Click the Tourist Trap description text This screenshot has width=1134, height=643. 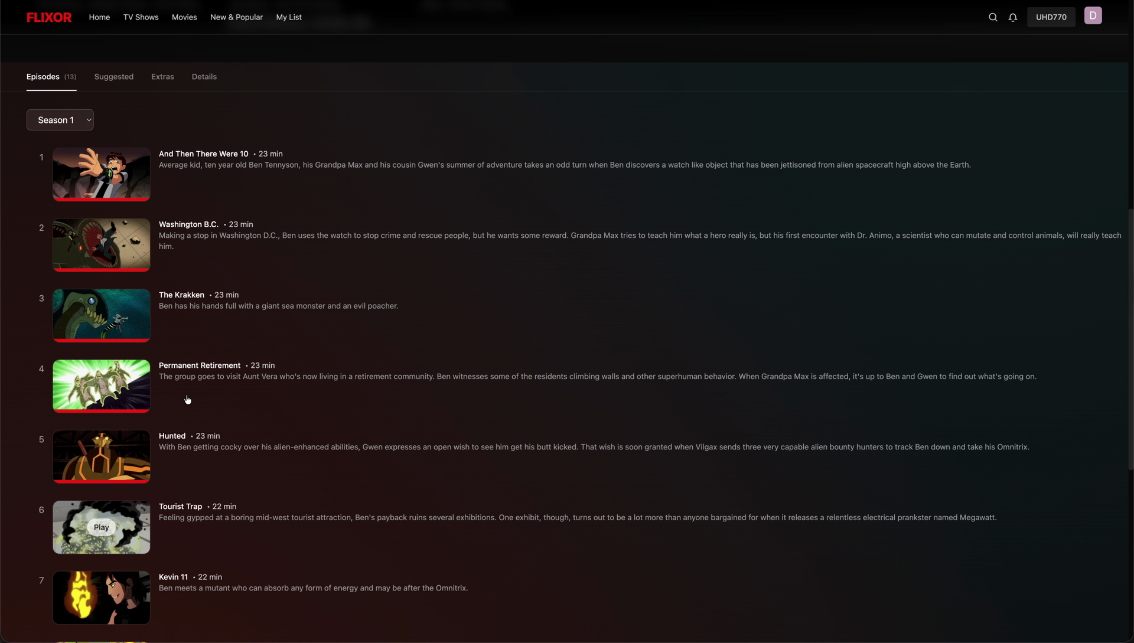tap(578, 517)
